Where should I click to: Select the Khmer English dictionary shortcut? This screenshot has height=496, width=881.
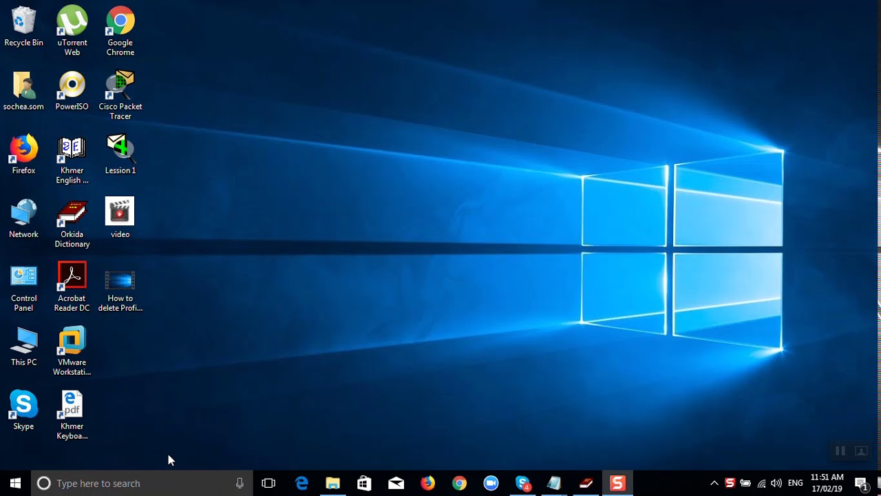pyautogui.click(x=72, y=159)
